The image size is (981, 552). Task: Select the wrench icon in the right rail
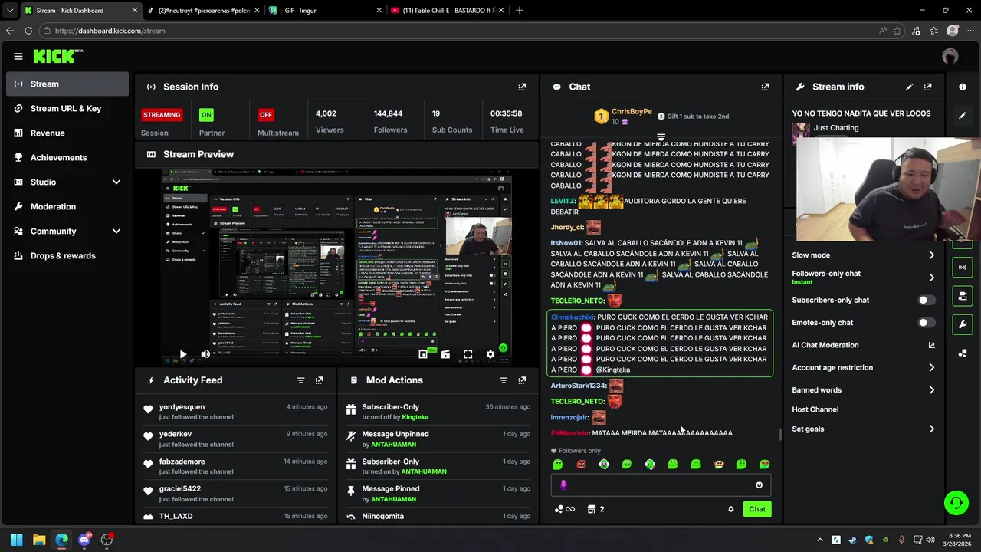[x=963, y=325]
